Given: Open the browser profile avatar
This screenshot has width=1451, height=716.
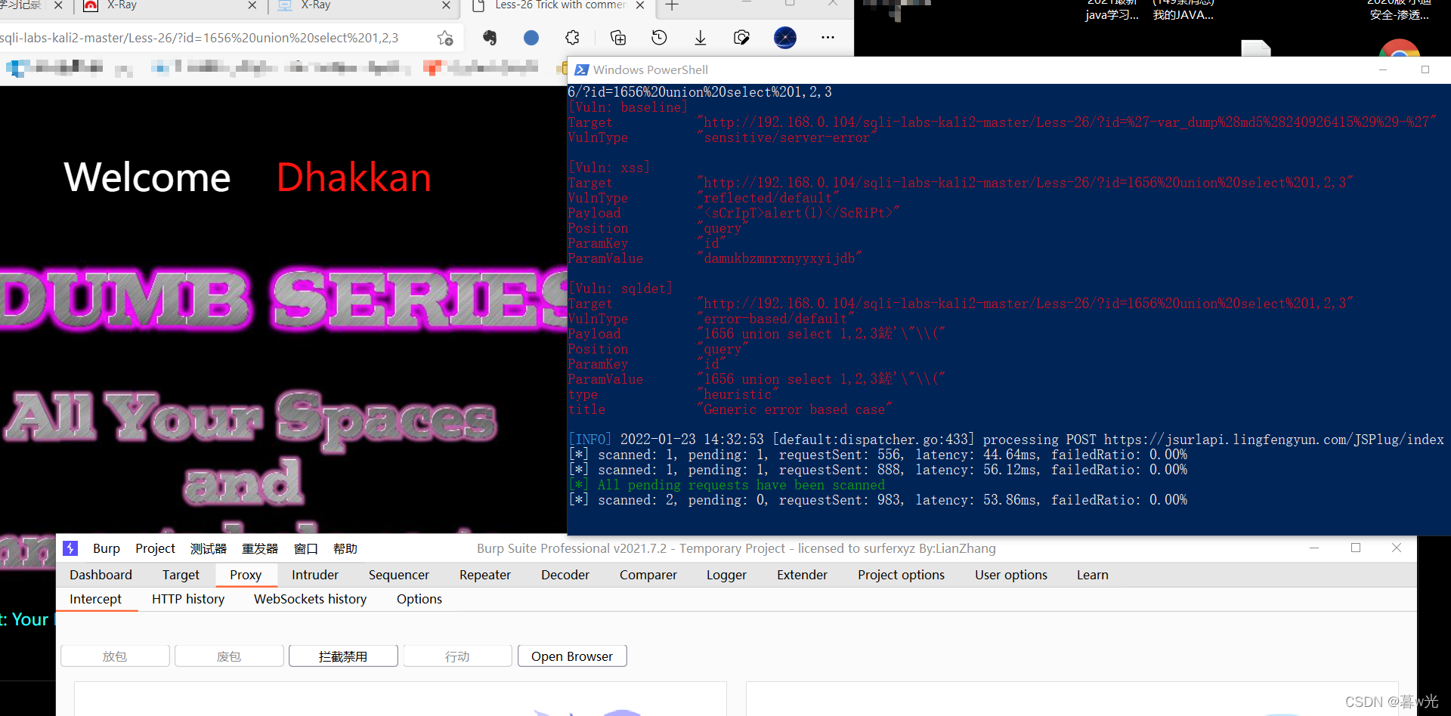Looking at the screenshot, I should pos(785,38).
